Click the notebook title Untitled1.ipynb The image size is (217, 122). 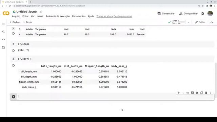(x=26, y=12)
